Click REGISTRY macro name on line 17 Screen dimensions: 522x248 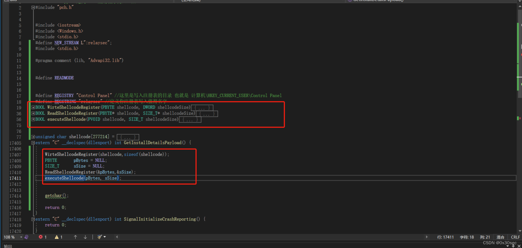point(64,96)
